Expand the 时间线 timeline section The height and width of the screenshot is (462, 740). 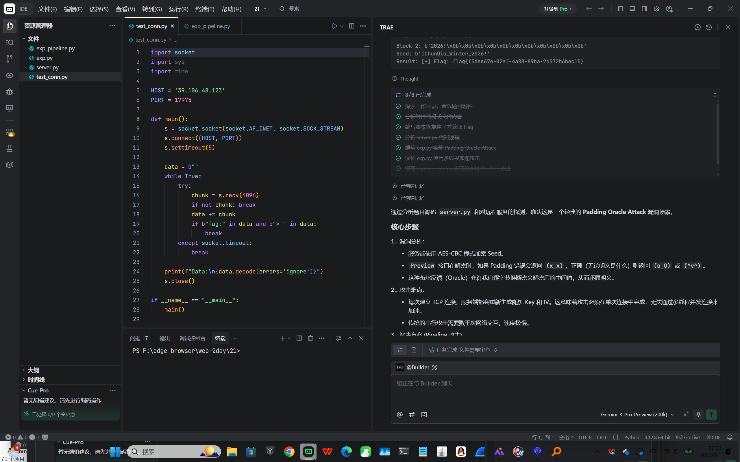pyautogui.click(x=36, y=380)
